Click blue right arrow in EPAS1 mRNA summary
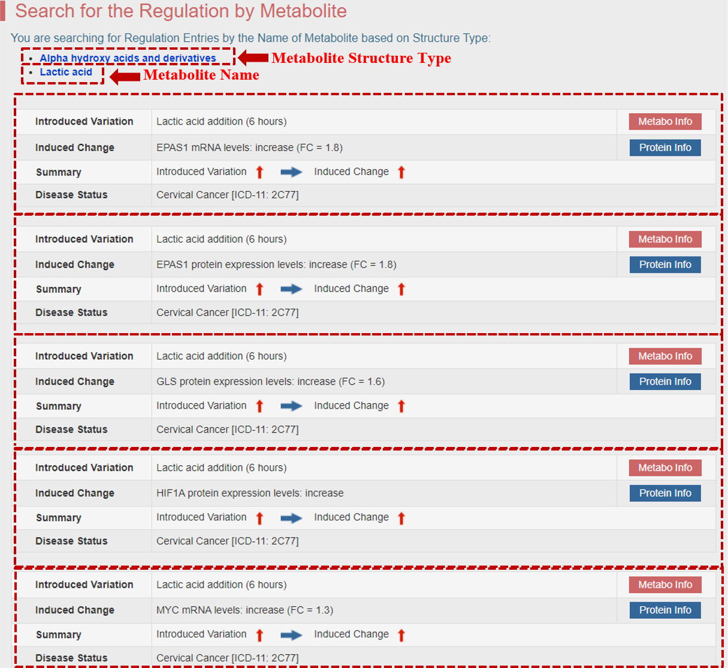The height and width of the screenshot is (668, 728). coord(291,173)
